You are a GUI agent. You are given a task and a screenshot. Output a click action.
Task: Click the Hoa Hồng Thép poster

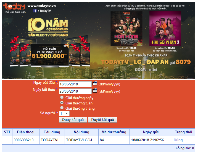[126, 29]
